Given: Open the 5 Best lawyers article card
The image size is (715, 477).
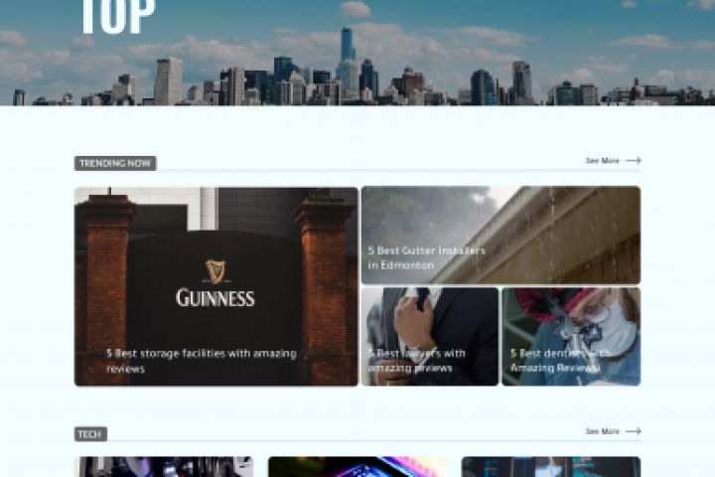Looking at the screenshot, I should (x=430, y=337).
